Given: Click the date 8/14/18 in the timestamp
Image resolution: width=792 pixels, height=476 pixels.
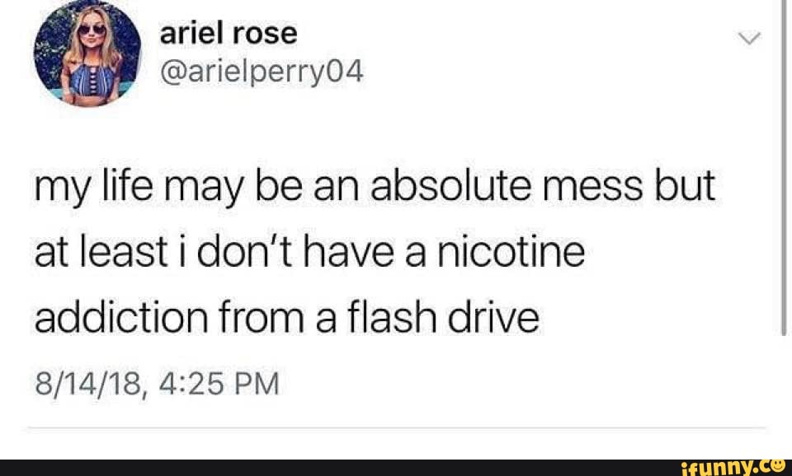Looking at the screenshot, I should 88,384.
